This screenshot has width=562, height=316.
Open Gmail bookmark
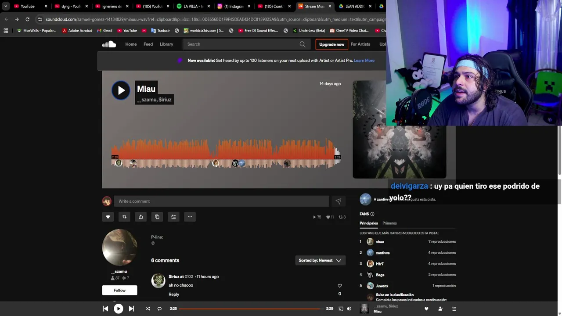[104, 31]
